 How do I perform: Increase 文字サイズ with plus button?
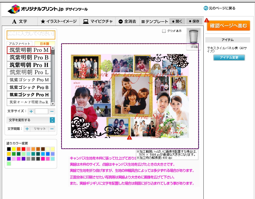31,111
